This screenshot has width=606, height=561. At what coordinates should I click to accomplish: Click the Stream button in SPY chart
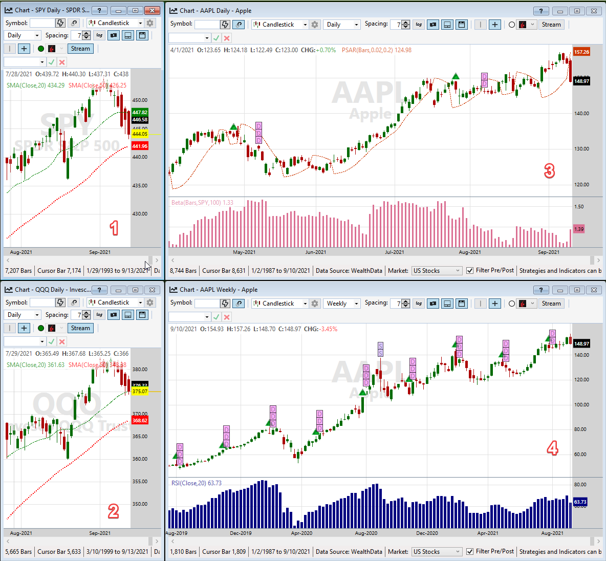[x=80, y=48]
